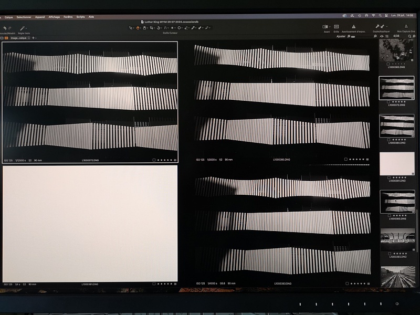Click the Grille grid overlay icon

(336, 27)
